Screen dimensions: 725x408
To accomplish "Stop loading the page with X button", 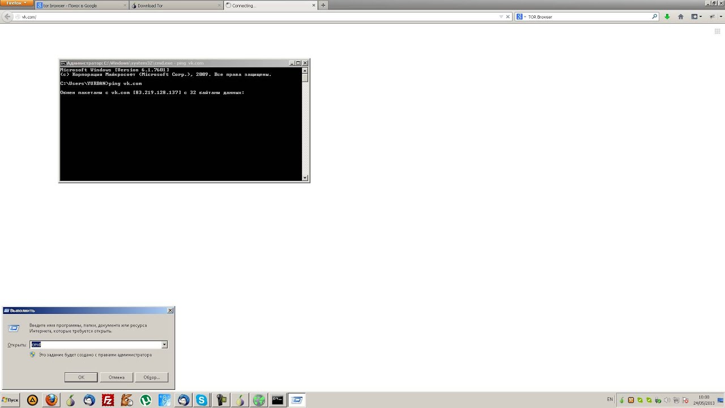I will click(508, 17).
